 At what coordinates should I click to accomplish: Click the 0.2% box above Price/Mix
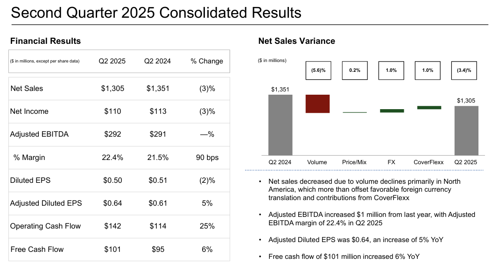(x=354, y=70)
